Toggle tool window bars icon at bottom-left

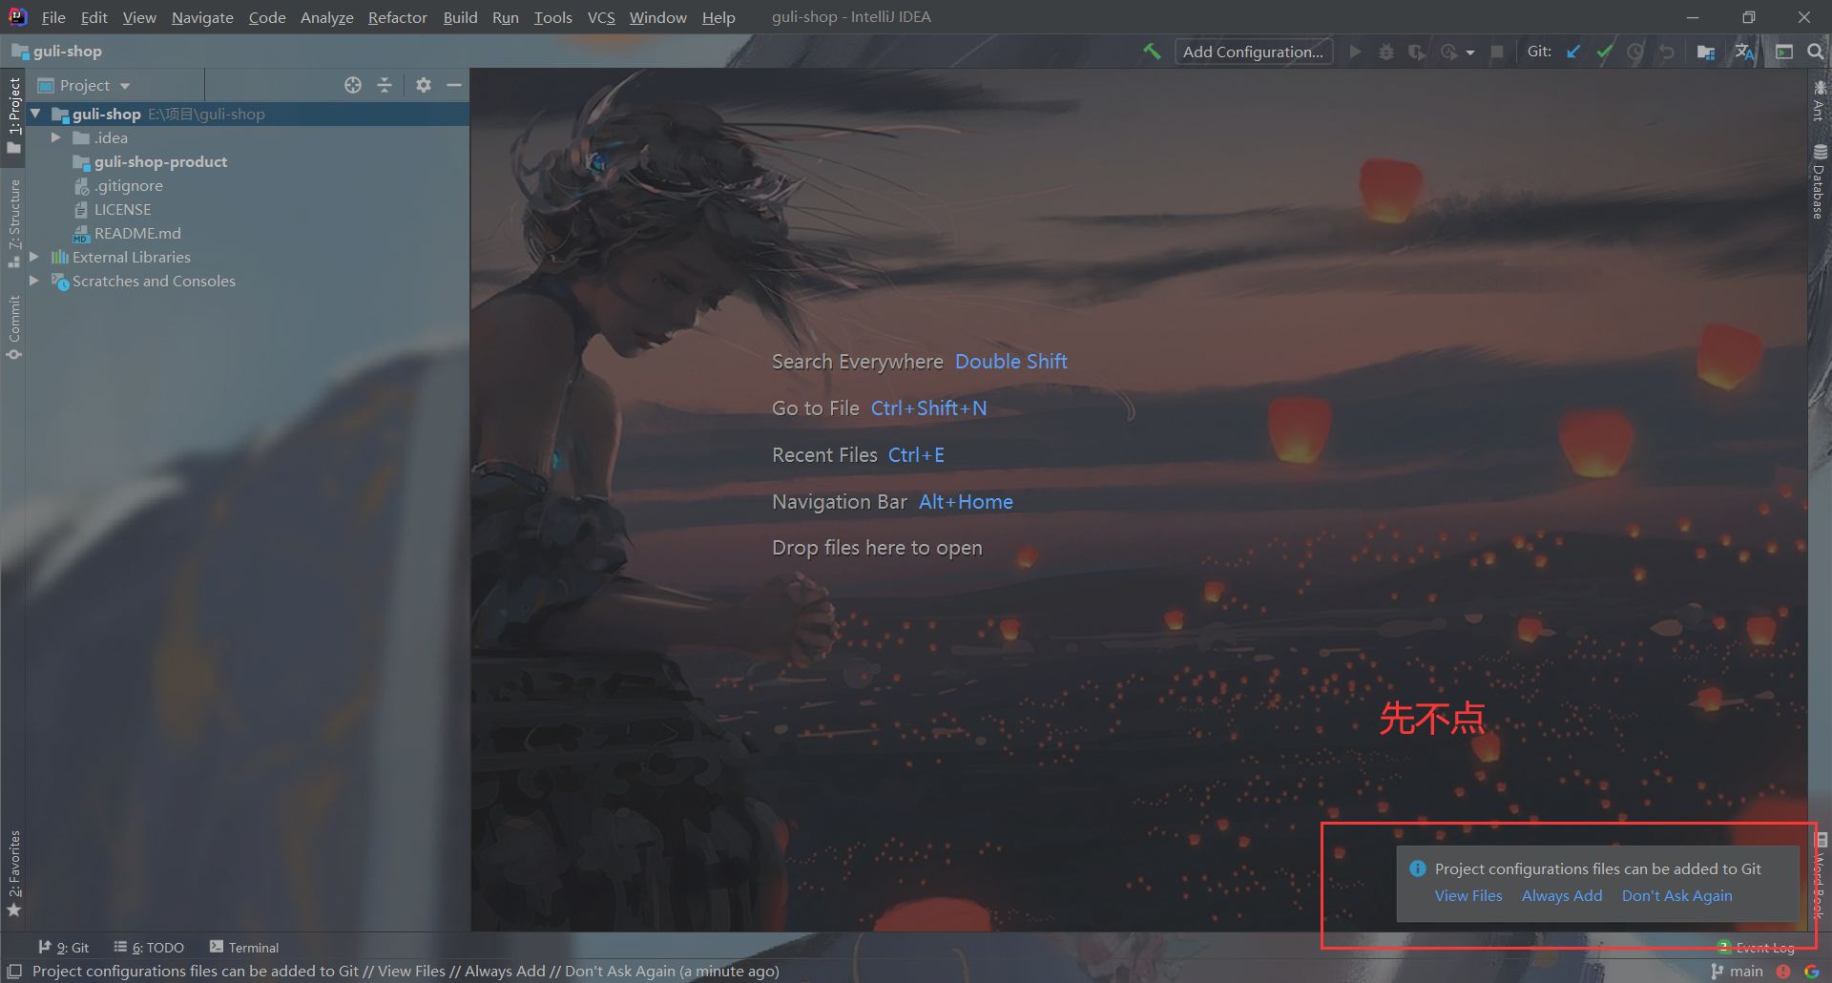14,971
